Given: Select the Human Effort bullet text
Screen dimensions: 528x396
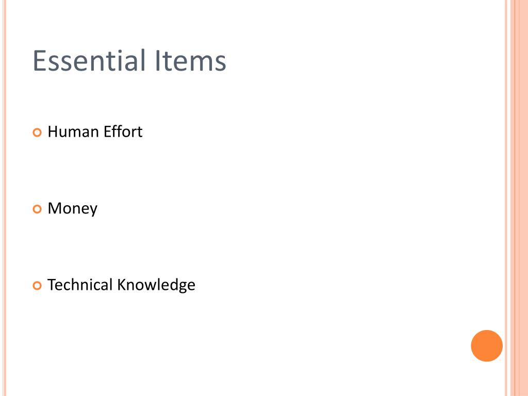Looking at the screenshot, I should tap(95, 131).
